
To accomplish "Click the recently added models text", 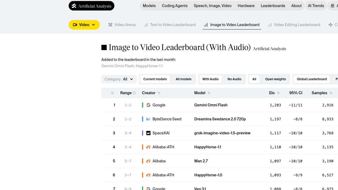I will point(132,66).
